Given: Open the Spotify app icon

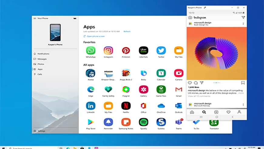Looking at the screenshot, I should coord(144,122).
